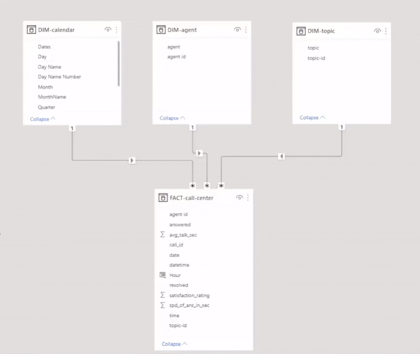The height and width of the screenshot is (354, 420).
Task: Select the filter direction arrow on topic relationship
Action: (281, 156)
